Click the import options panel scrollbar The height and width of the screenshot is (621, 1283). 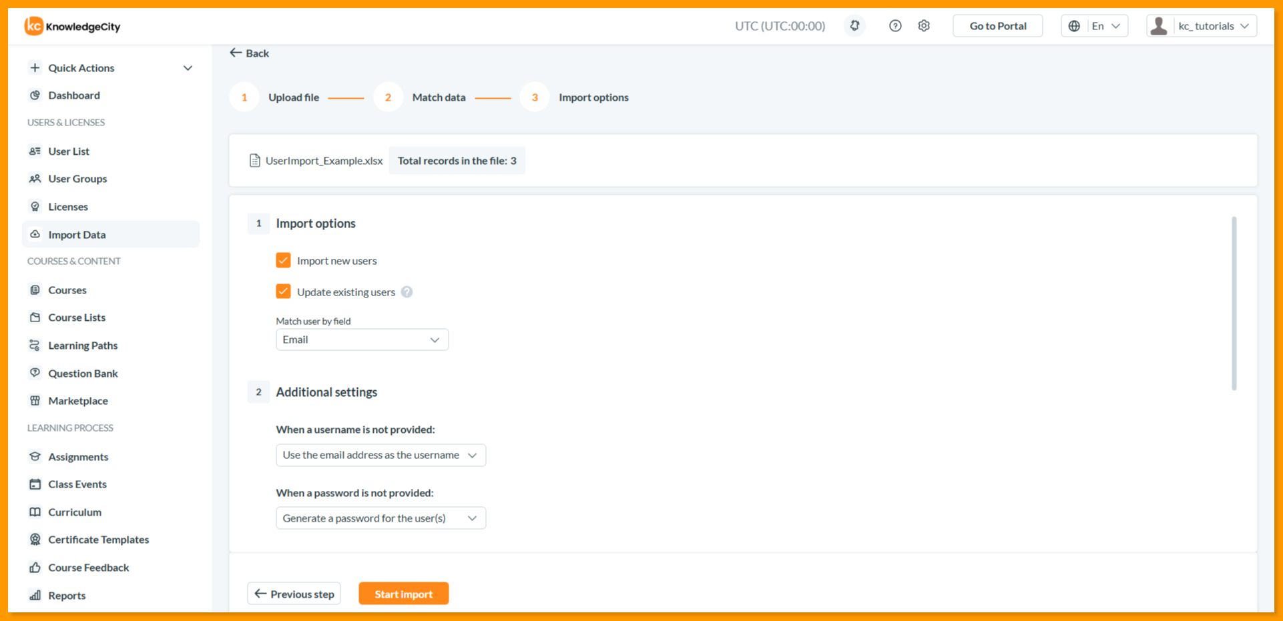[x=1234, y=303]
